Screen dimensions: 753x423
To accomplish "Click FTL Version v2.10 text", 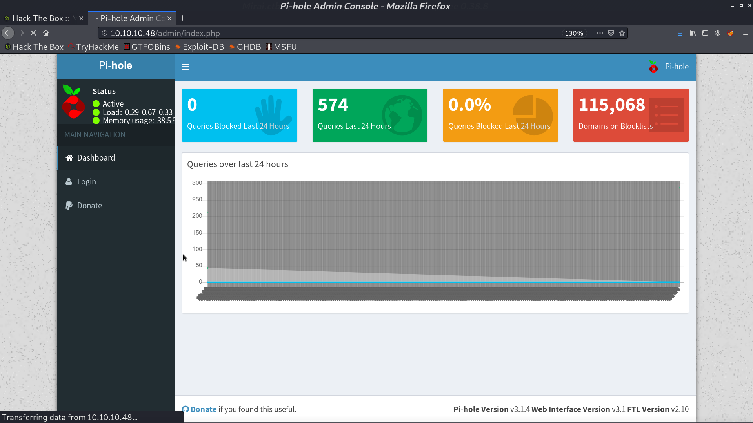I will click(x=658, y=409).
